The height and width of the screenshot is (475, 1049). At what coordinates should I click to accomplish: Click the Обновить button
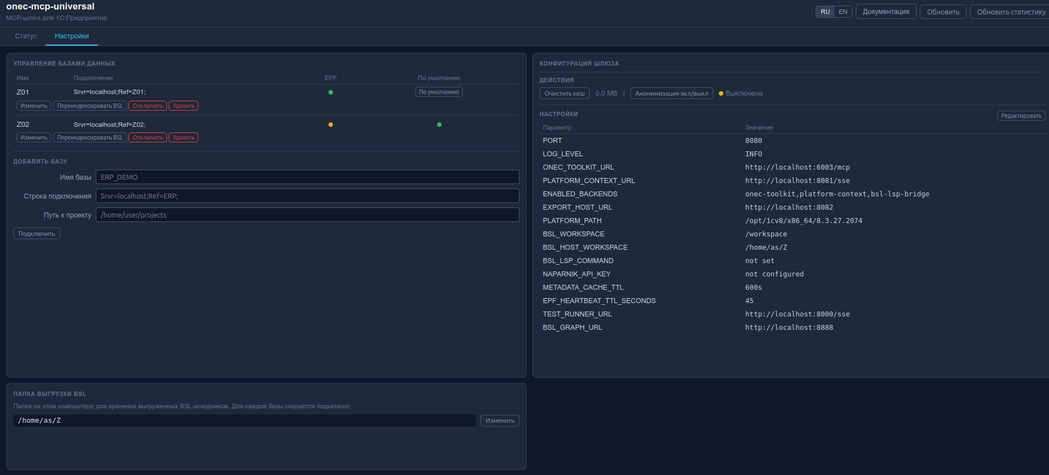pyautogui.click(x=943, y=12)
